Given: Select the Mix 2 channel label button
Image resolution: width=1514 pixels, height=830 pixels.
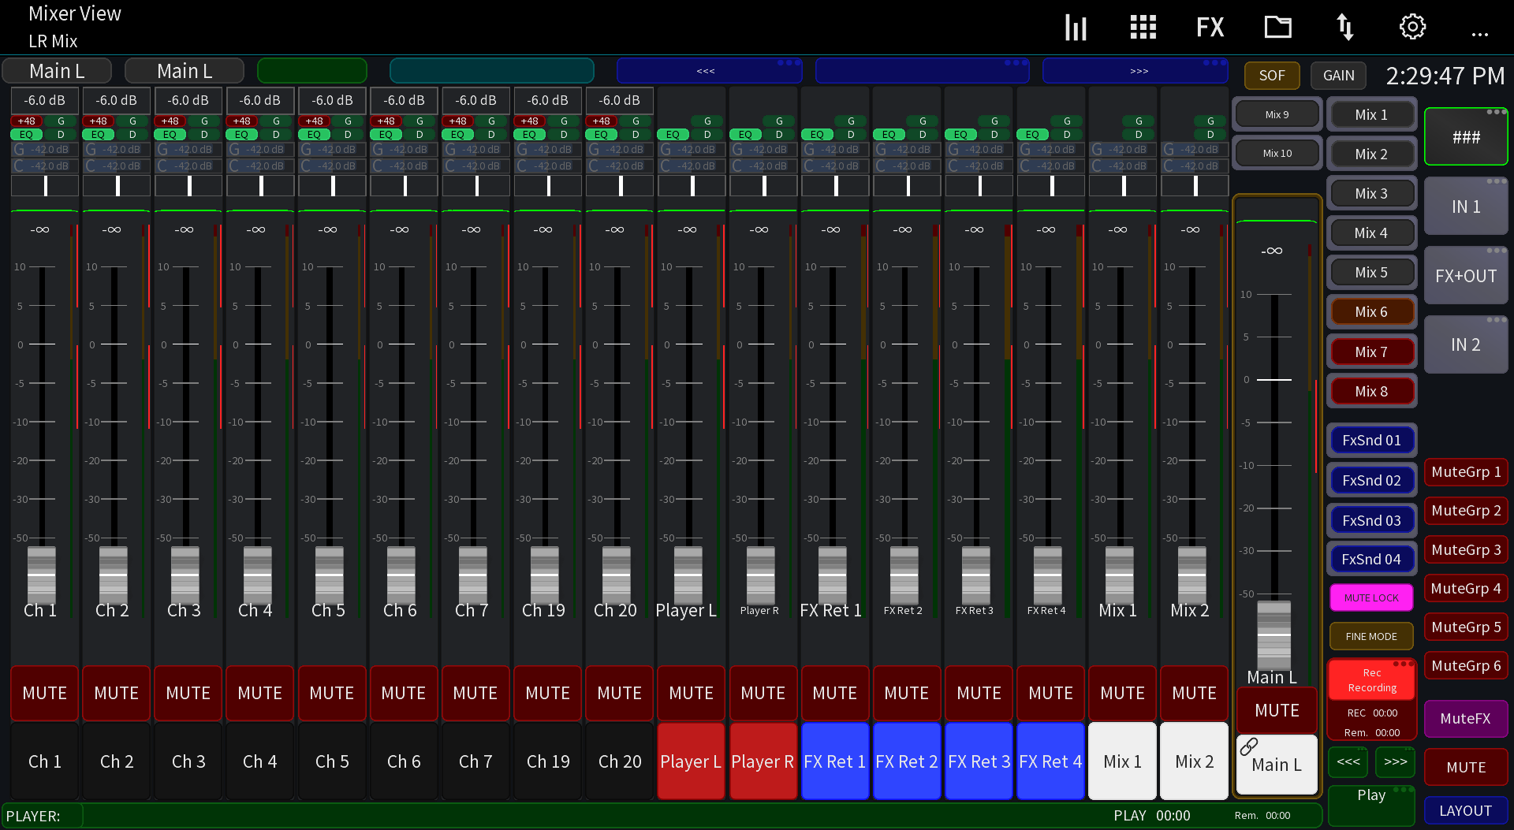Looking at the screenshot, I should point(1194,761).
